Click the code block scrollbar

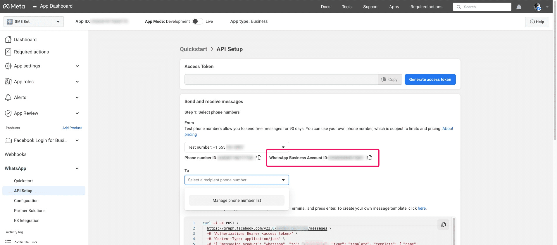(x=454, y=231)
